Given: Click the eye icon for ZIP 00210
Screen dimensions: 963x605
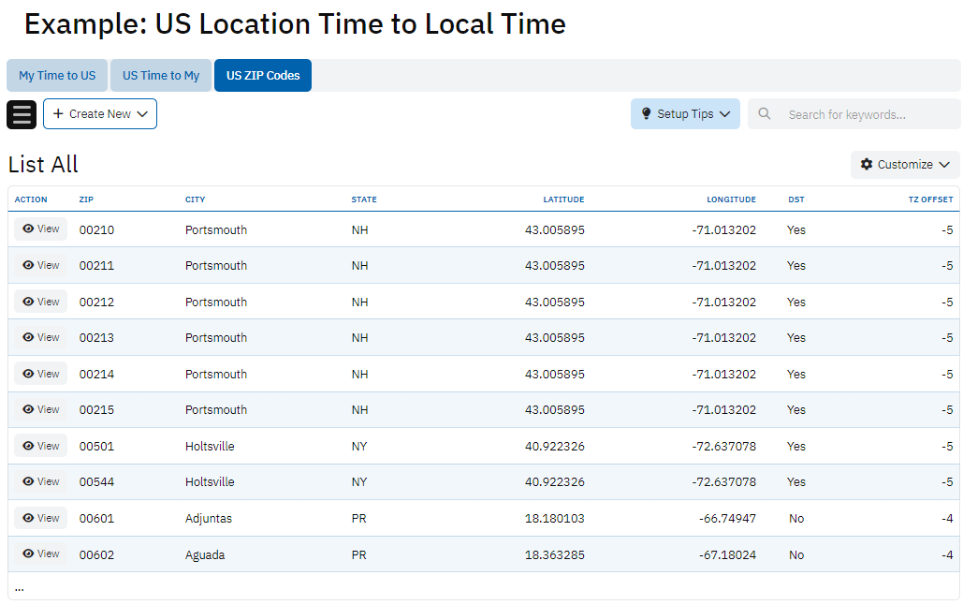Looking at the screenshot, I should tap(28, 229).
